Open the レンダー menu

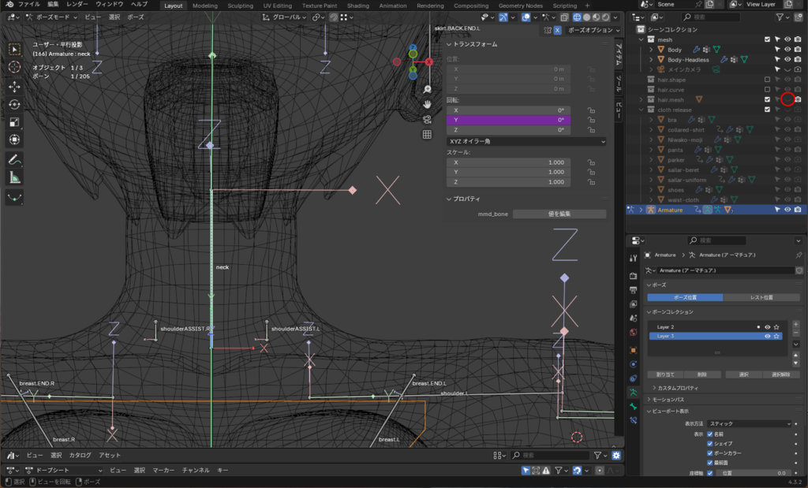77,5
